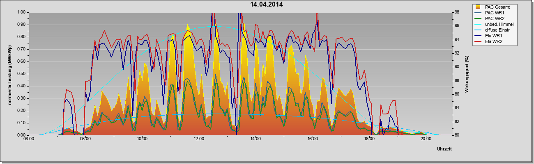Click the 0.50 left axis tick

click(x=21, y=74)
